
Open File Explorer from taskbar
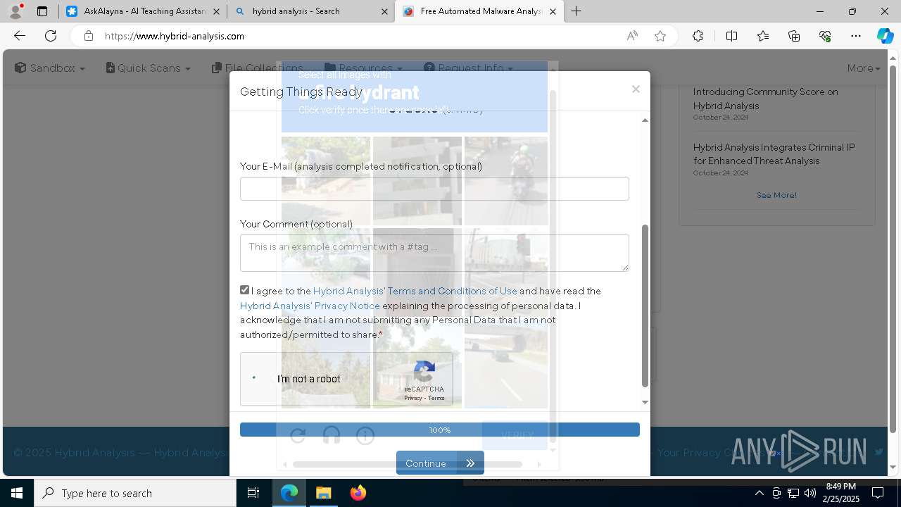pyautogui.click(x=323, y=493)
